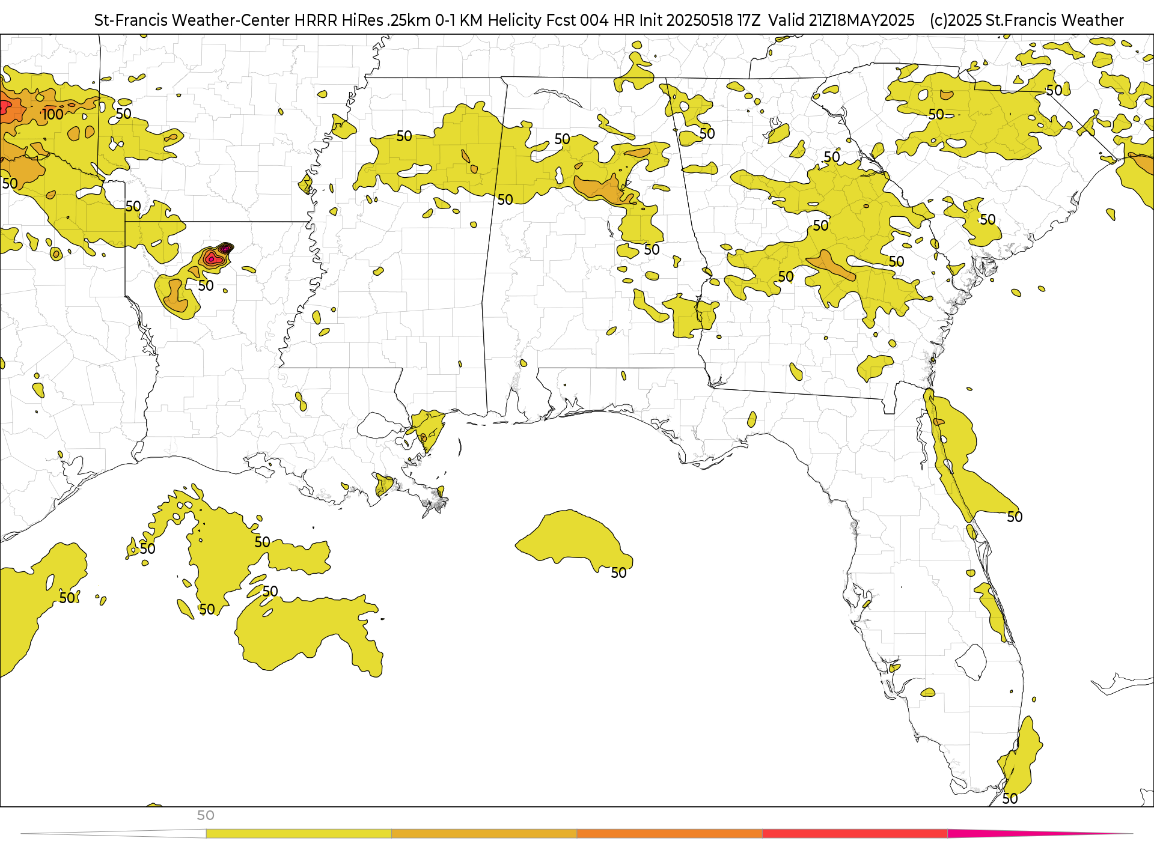Click the '50' label at Florida's southern tip
The image size is (1154, 841).
coord(1010,798)
